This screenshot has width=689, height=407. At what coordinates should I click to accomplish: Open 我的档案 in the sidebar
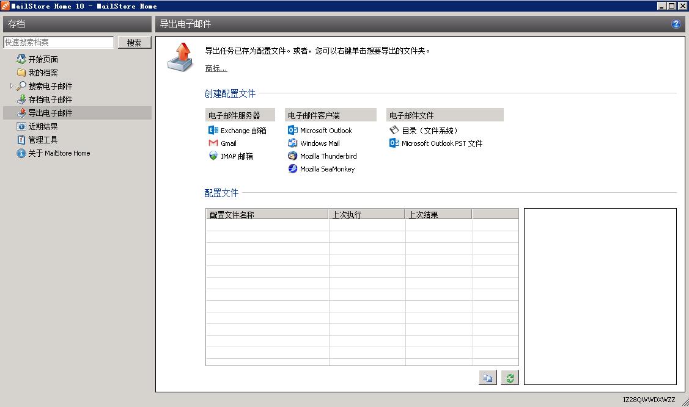coord(43,73)
